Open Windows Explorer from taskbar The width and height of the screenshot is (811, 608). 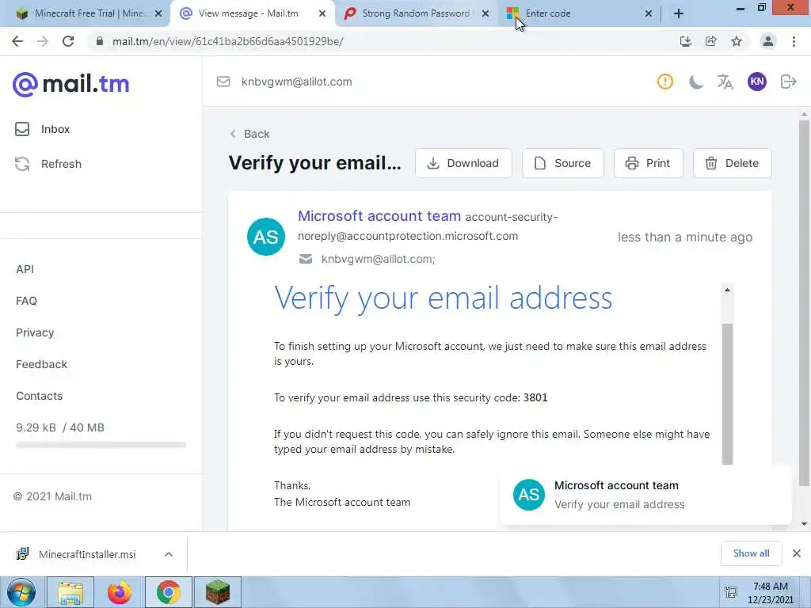click(x=70, y=592)
